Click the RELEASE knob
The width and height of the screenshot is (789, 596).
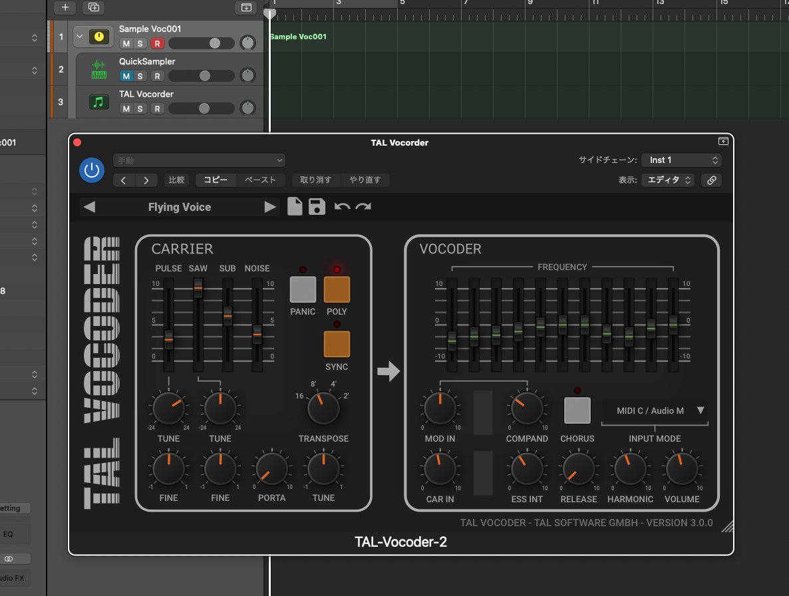coord(579,469)
